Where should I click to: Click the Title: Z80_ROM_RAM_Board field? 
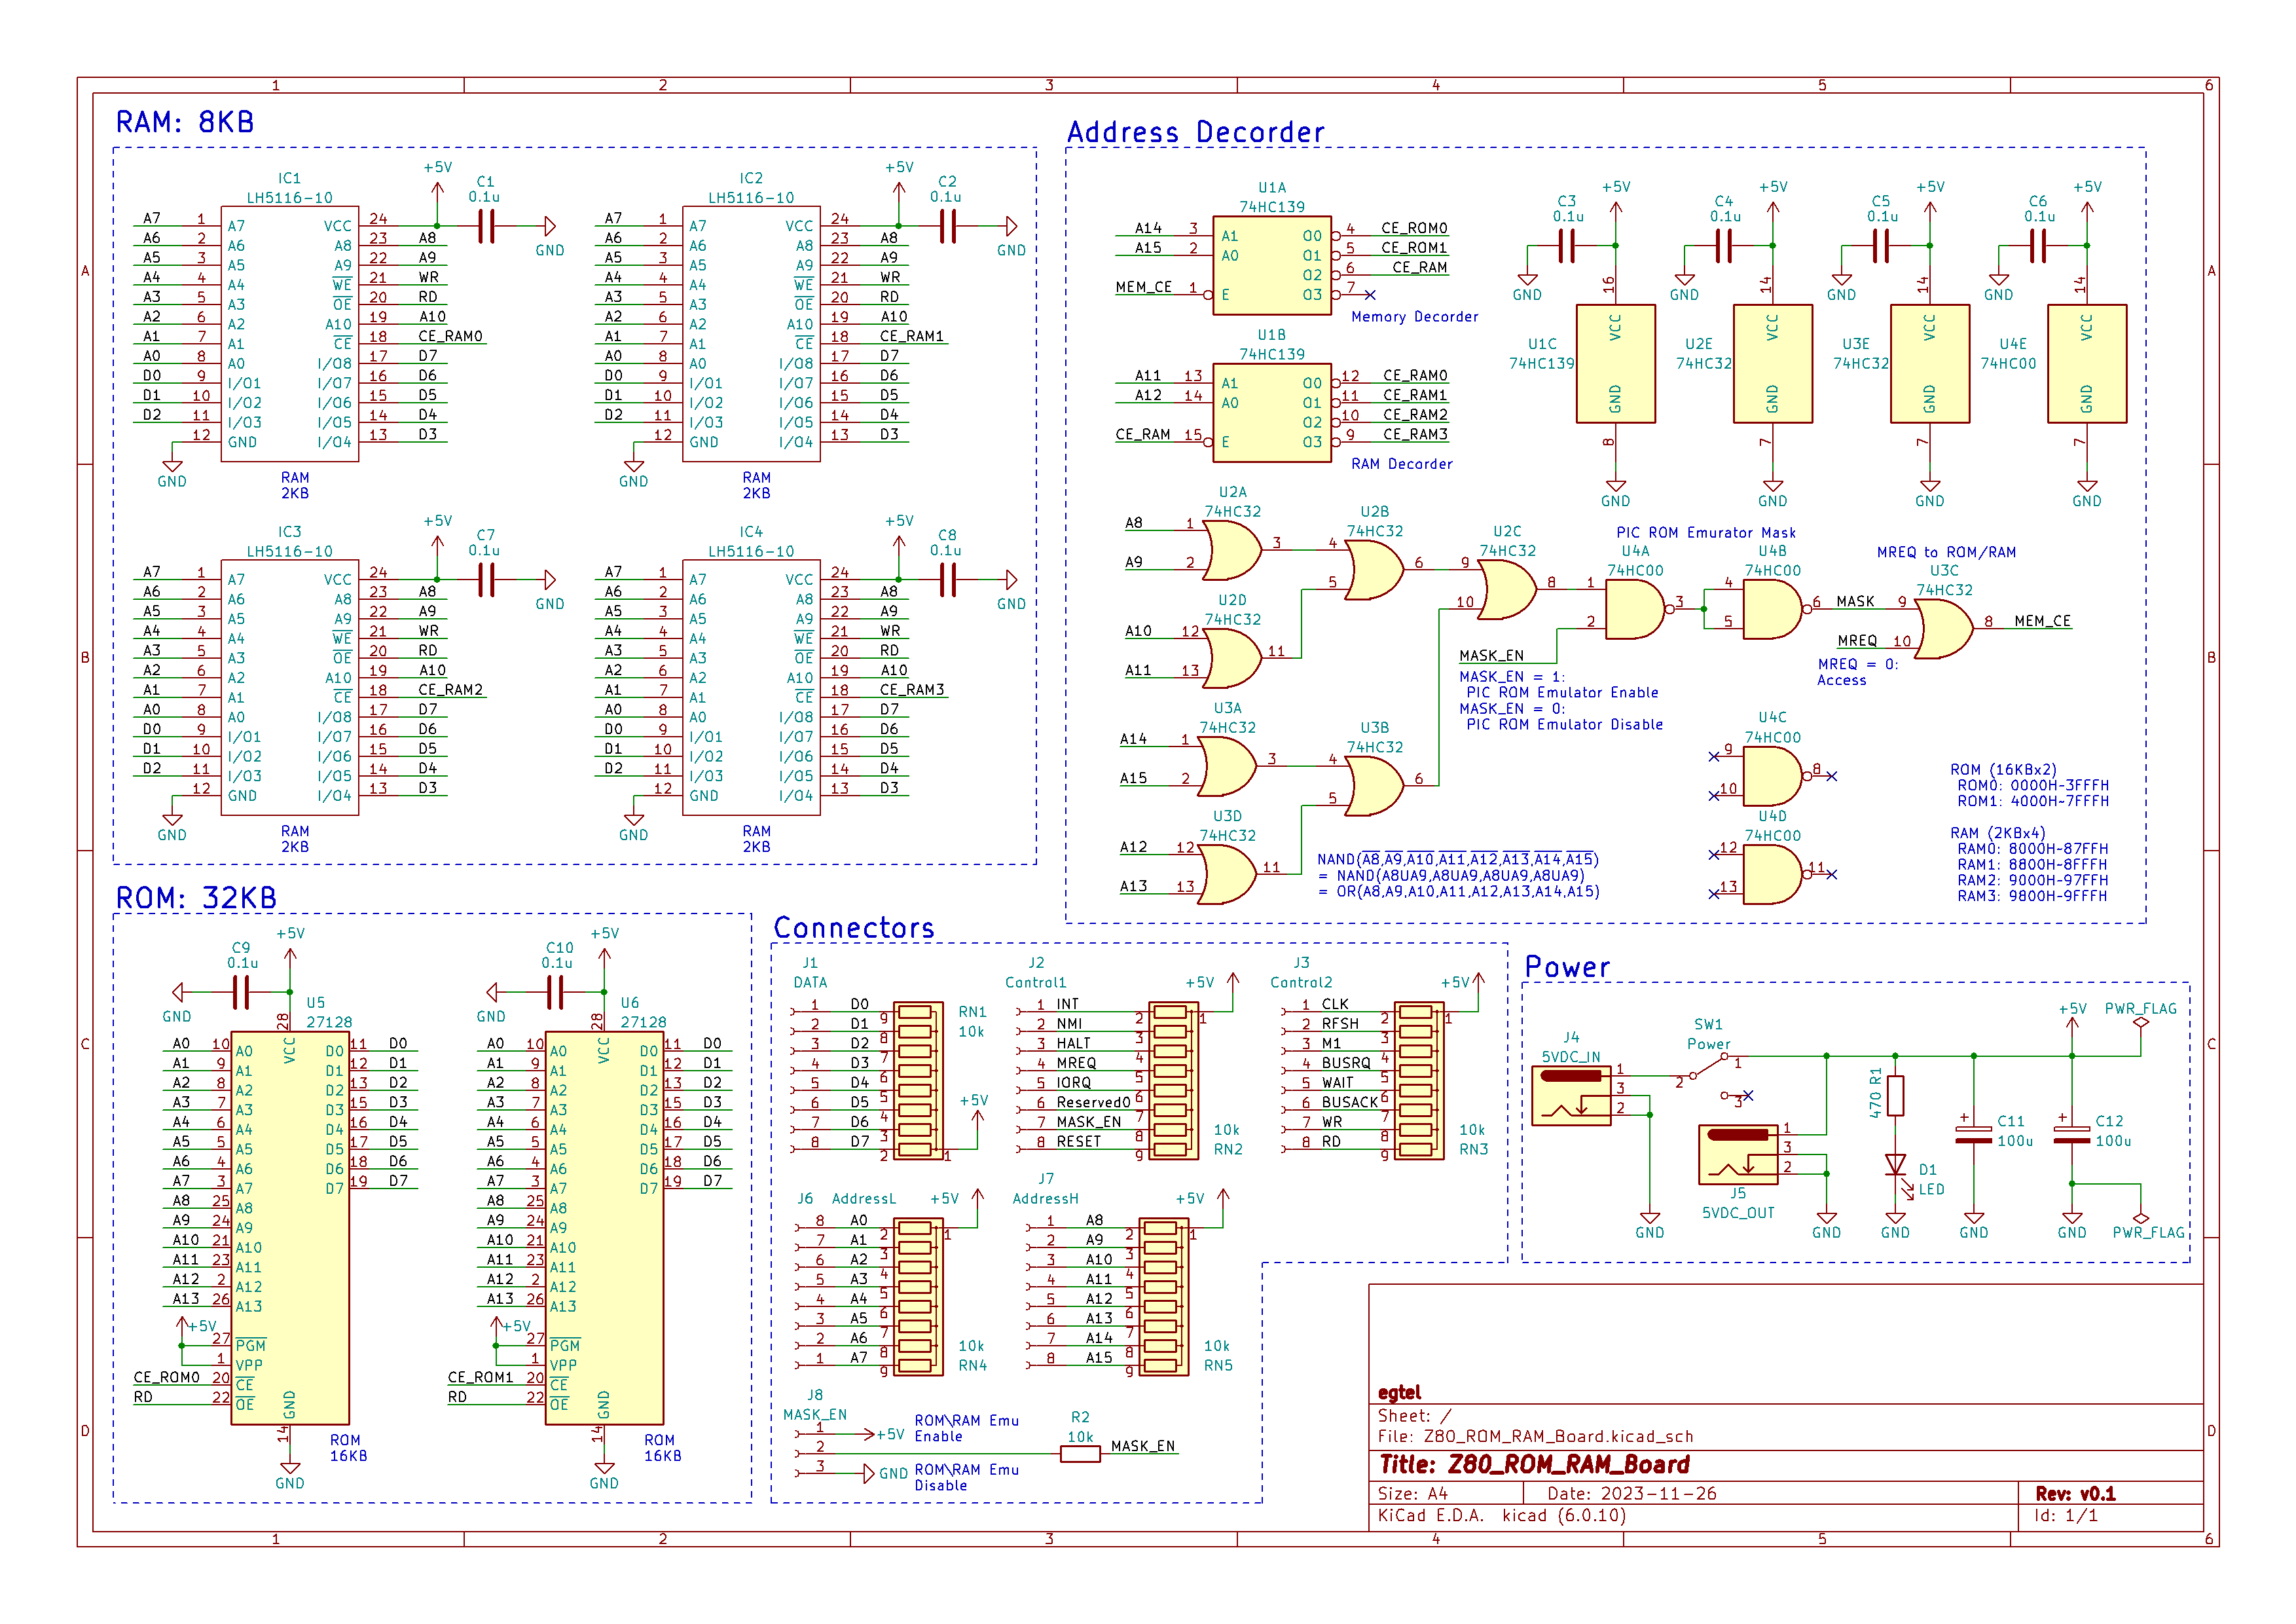click(1534, 1465)
